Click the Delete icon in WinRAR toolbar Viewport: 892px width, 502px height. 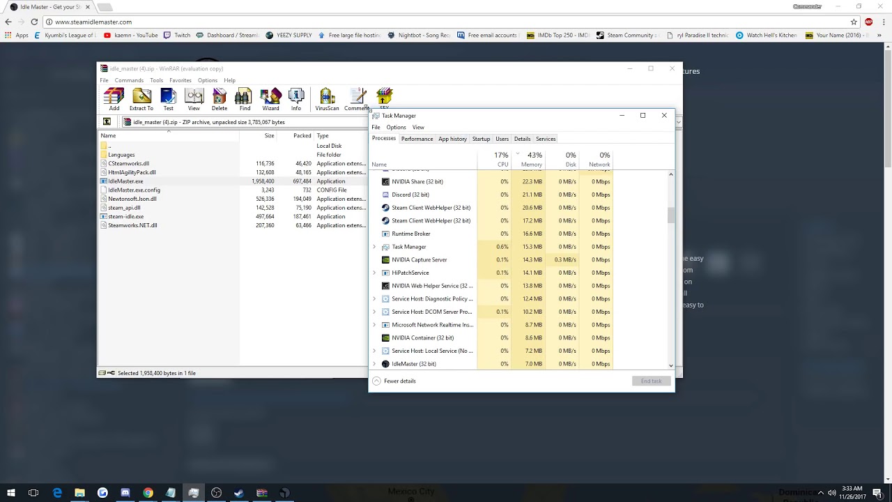(220, 99)
